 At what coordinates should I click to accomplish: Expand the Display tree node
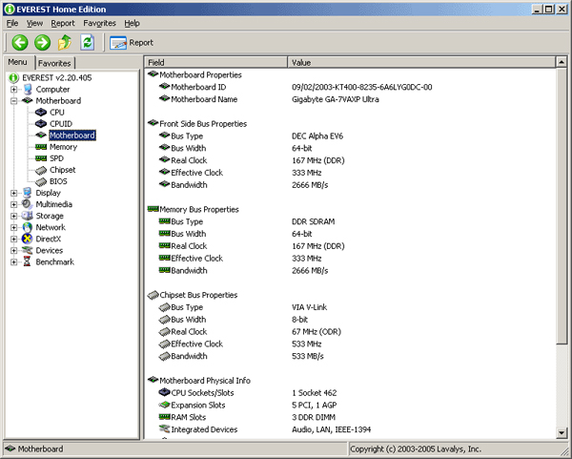coord(14,193)
